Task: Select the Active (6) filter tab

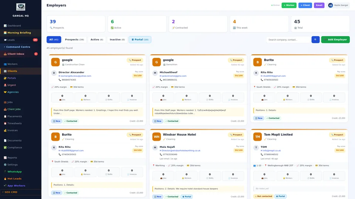Action: tap(97, 39)
